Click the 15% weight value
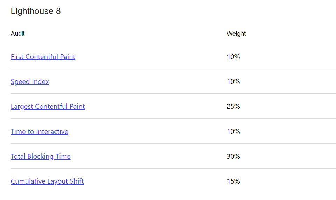The width and height of the screenshot is (336, 200). [x=233, y=181]
